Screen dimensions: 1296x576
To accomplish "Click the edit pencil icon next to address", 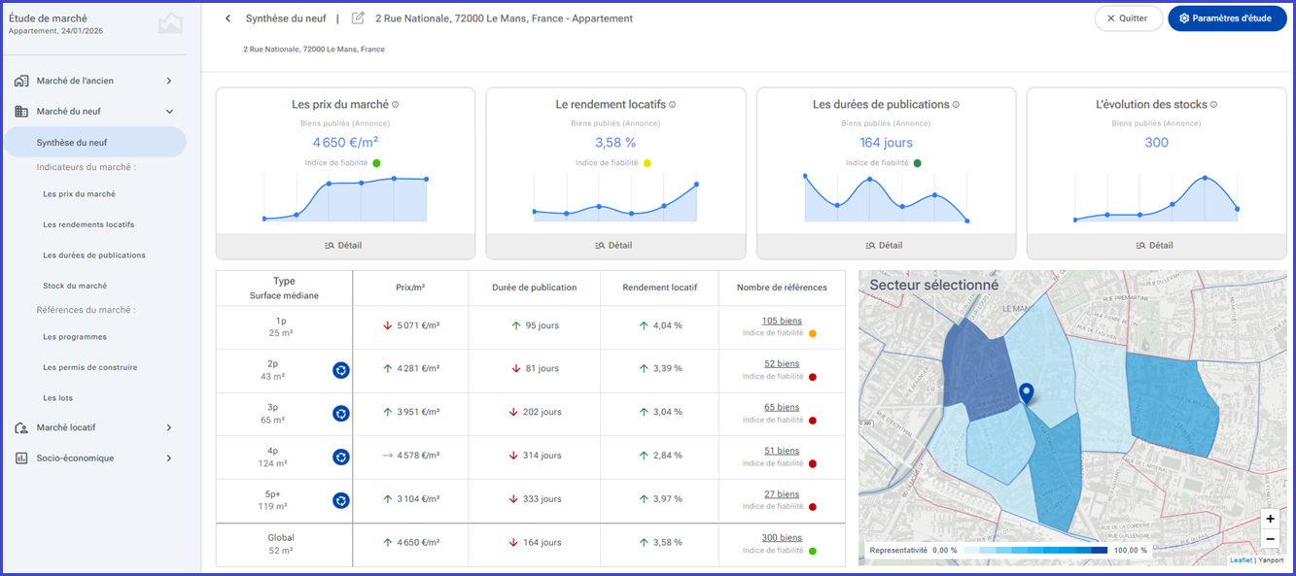I will pyautogui.click(x=358, y=18).
